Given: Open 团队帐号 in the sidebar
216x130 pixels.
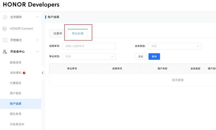Looking at the screenshot, I should coord(16,114).
